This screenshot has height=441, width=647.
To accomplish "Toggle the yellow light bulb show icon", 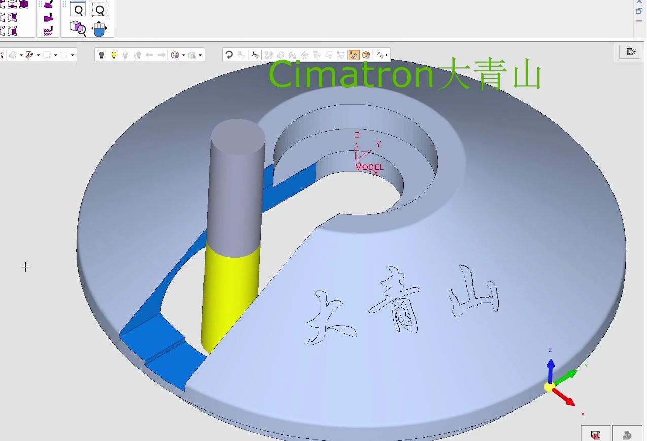I will tap(114, 55).
